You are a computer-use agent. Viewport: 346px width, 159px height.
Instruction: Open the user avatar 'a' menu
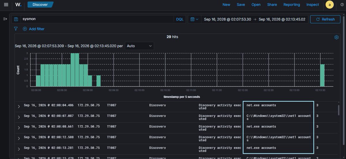tap(330, 5)
